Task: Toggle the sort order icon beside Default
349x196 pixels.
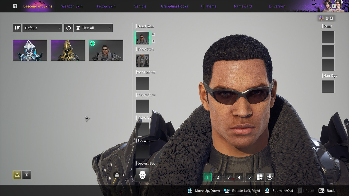Action: click(17, 28)
